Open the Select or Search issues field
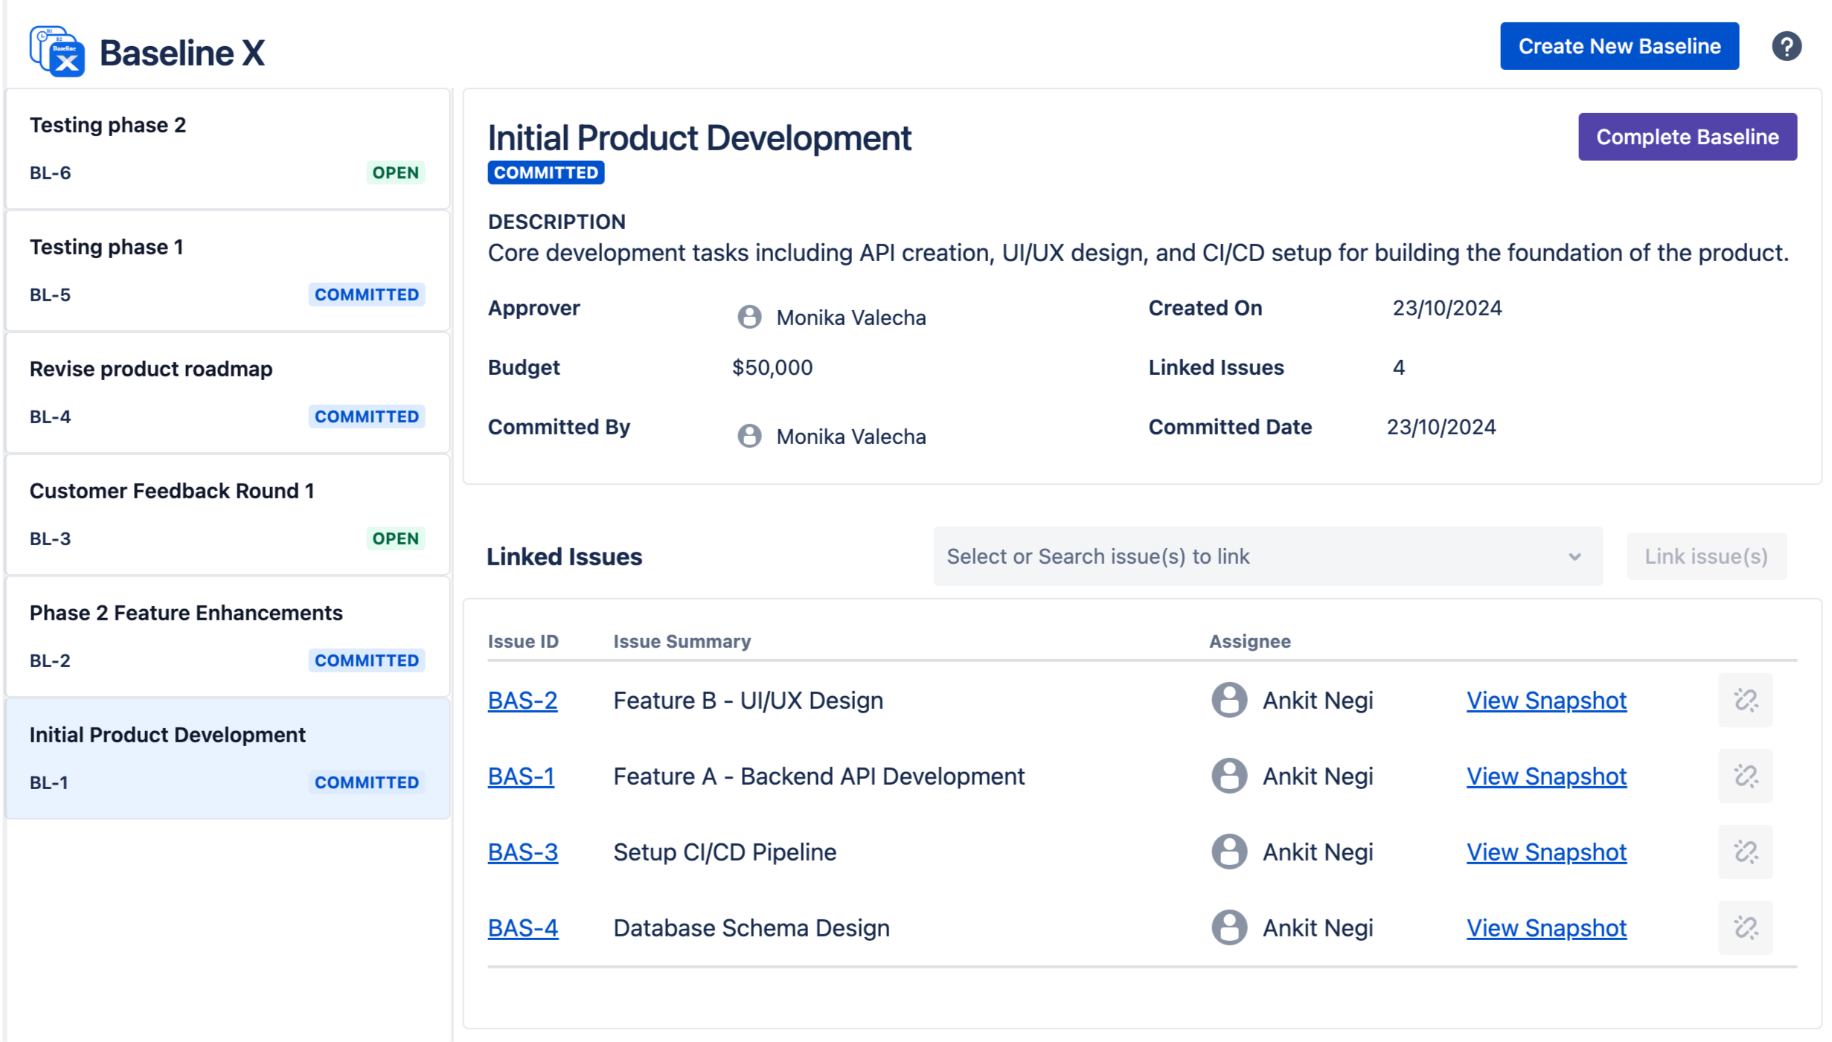This screenshot has height=1042, width=1832. coord(1191,556)
